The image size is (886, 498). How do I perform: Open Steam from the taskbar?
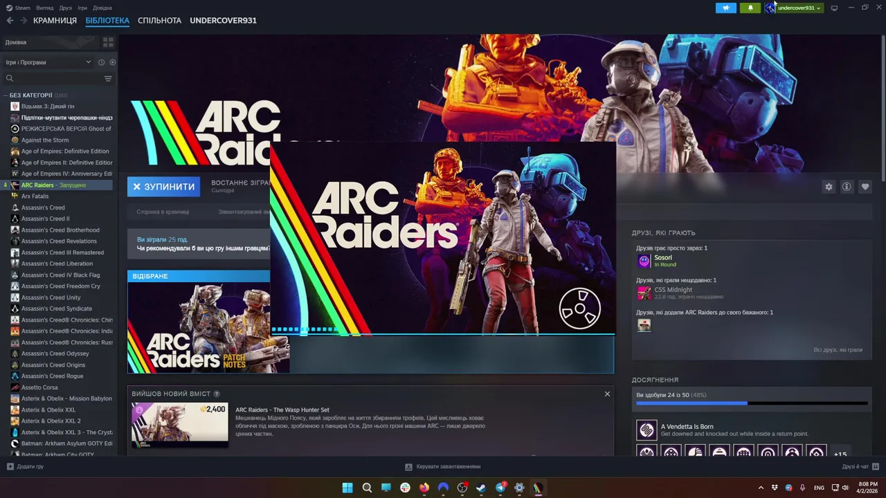click(x=481, y=488)
